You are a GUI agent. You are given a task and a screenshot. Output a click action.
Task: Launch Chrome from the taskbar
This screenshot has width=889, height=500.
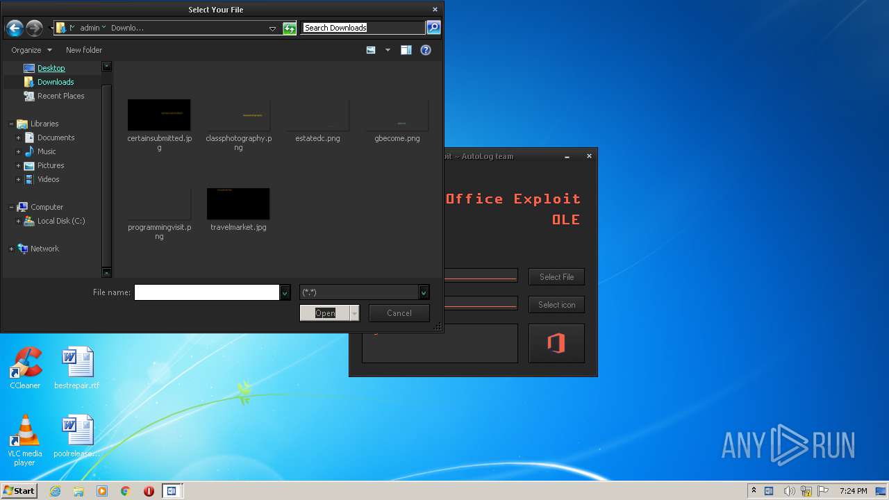click(x=126, y=491)
